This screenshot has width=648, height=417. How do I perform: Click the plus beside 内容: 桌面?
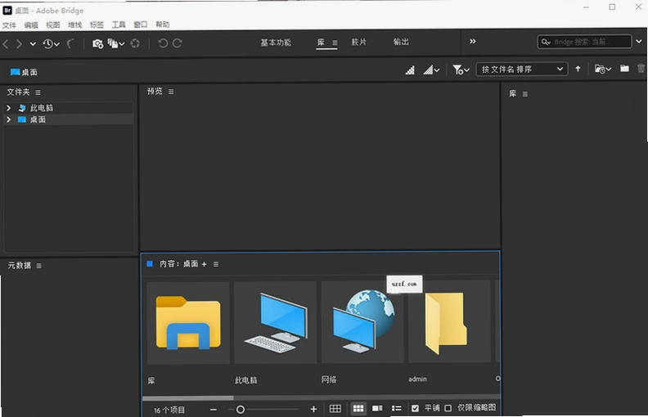tap(204, 264)
